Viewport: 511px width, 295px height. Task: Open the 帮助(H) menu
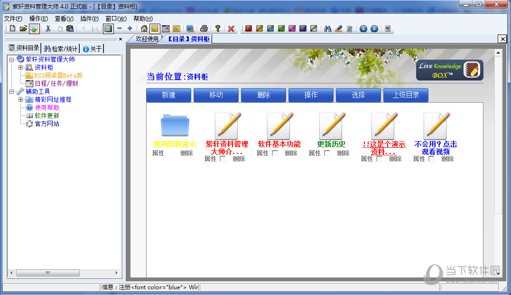(143, 18)
